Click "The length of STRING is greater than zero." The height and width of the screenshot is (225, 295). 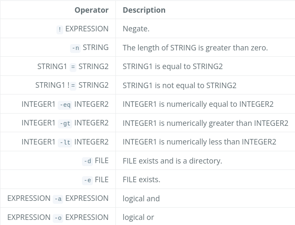coord(195,48)
